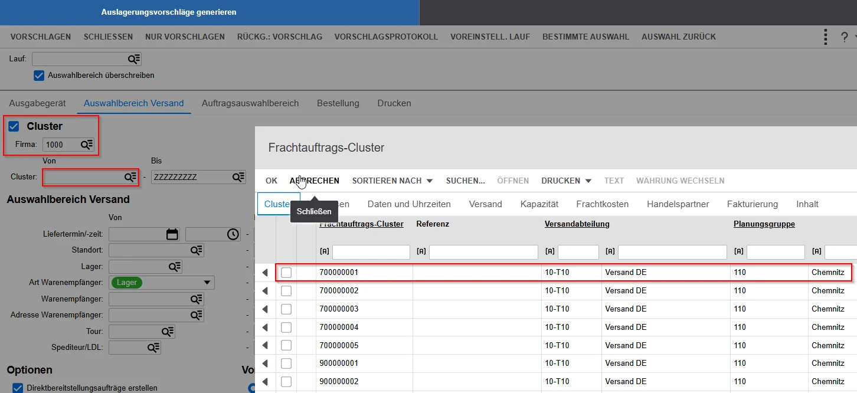
Task: Expand row arrow for cluster 700000001
Action: (x=265, y=273)
